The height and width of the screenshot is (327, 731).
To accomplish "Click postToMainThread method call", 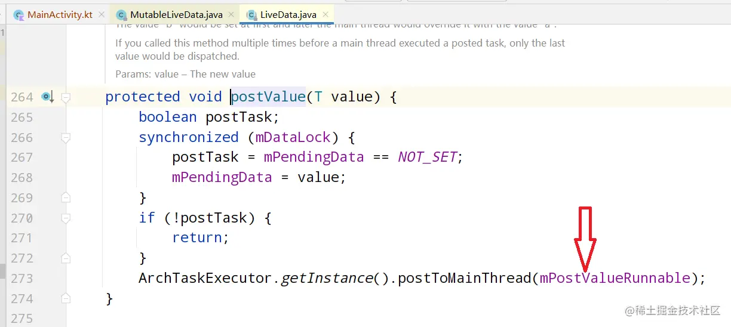I will click(465, 278).
